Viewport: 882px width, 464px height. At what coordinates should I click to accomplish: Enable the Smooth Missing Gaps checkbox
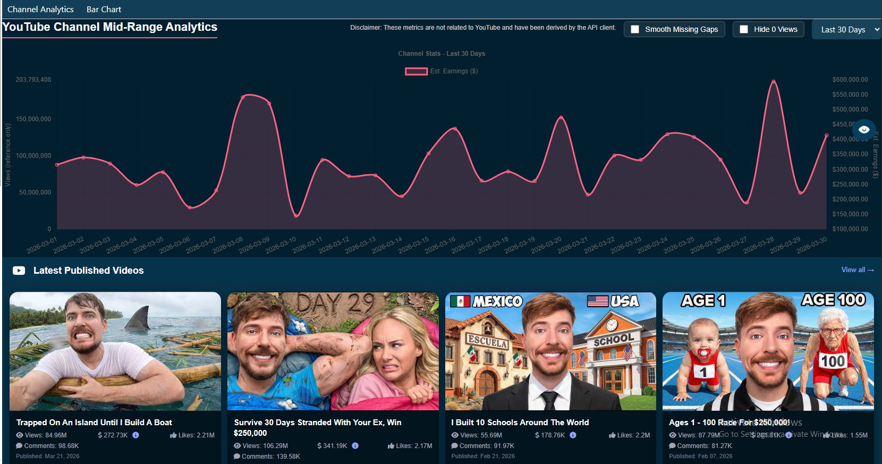(x=635, y=29)
